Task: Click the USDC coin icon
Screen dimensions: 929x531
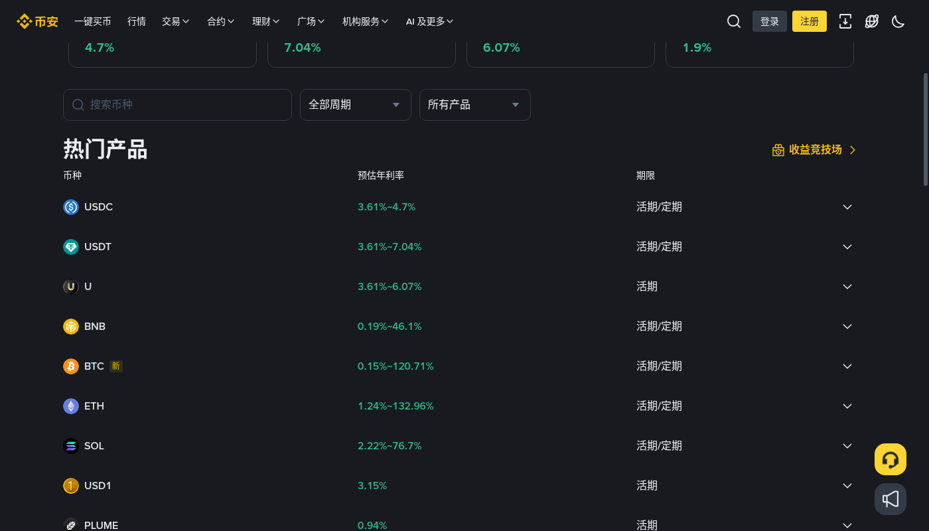Action: click(71, 207)
